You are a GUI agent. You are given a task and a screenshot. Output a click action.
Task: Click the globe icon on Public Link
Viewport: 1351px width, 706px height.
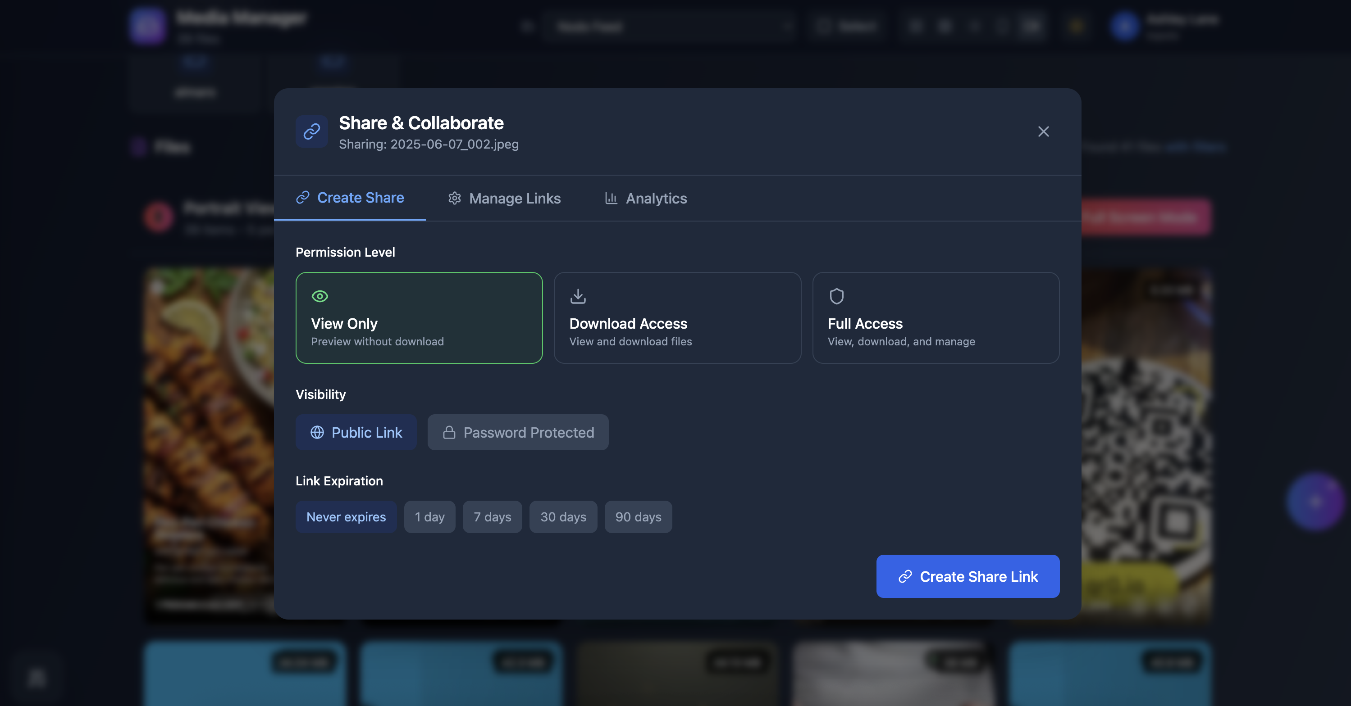317,432
